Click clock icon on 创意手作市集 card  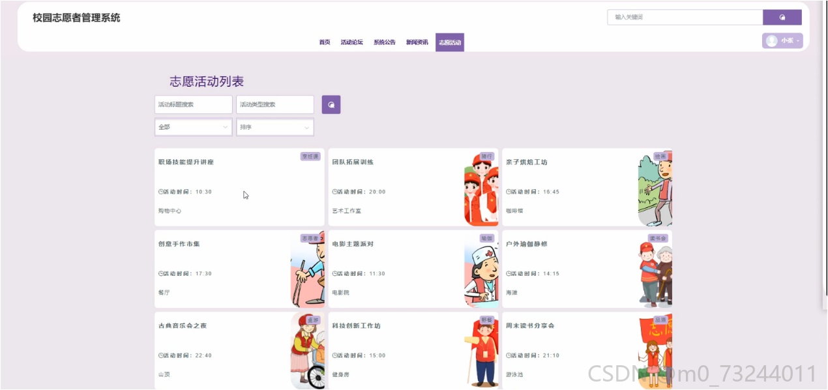[x=160, y=273]
